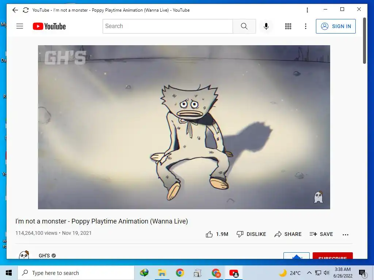Screen dimensions: 374x280
Task: Switch to the second Chrome profile icon
Action: click(x=216, y=273)
